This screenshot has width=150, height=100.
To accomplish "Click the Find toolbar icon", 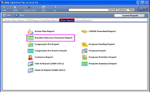I will 4,8.
